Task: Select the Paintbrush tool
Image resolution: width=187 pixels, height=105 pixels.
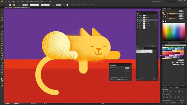Action: 2,29
